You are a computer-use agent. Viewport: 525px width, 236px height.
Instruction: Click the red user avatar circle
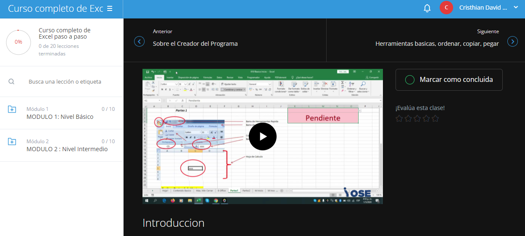pos(446,8)
